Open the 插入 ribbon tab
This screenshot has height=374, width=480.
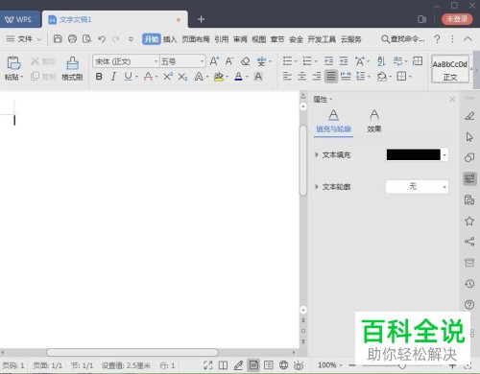coord(170,39)
